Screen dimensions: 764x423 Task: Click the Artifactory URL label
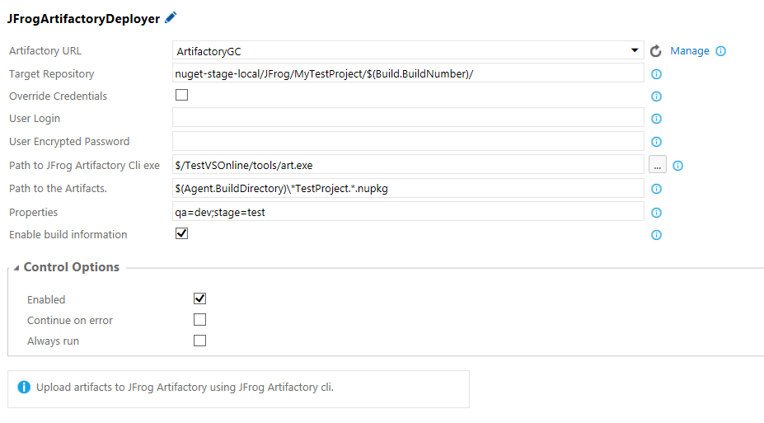[45, 50]
